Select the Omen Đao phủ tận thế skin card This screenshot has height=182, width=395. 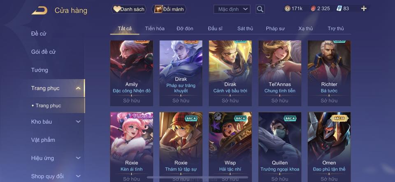click(329, 147)
